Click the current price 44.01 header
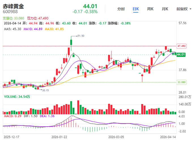 (90, 6)
